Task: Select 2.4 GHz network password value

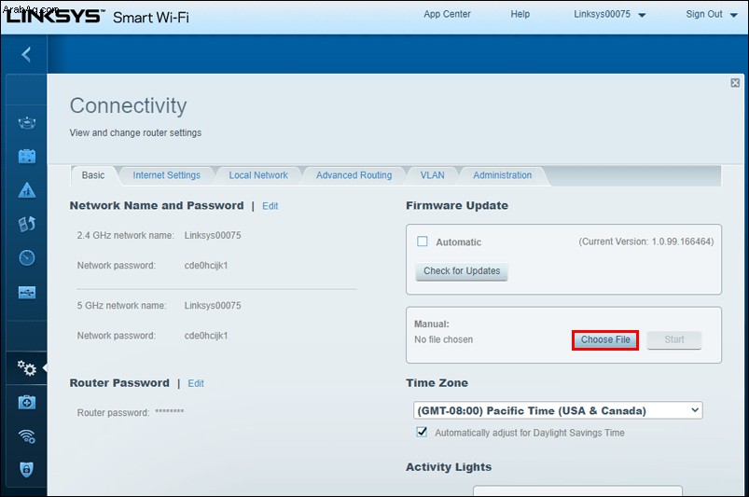Action: (x=206, y=266)
